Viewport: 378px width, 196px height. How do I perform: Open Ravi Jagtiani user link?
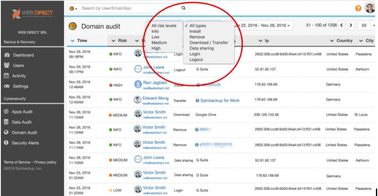coord(156,82)
